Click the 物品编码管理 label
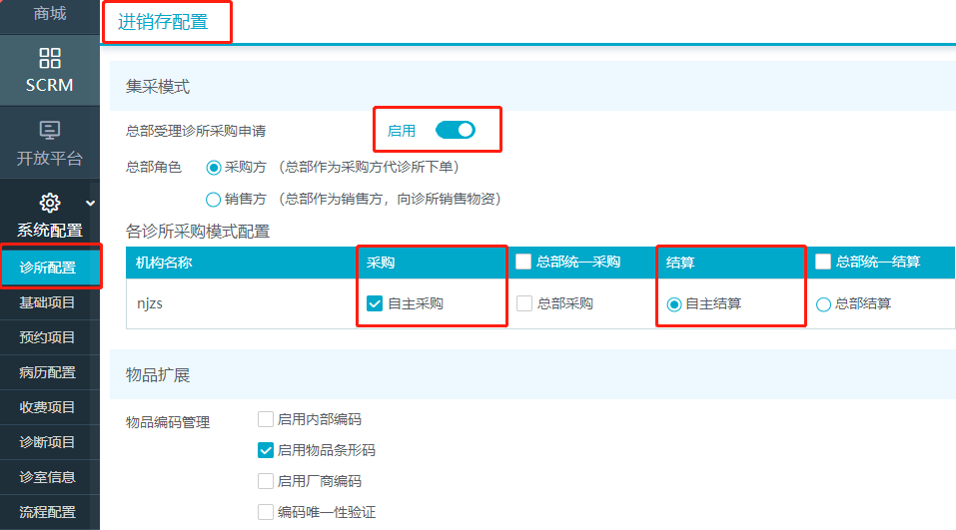The image size is (956, 530). tap(168, 422)
